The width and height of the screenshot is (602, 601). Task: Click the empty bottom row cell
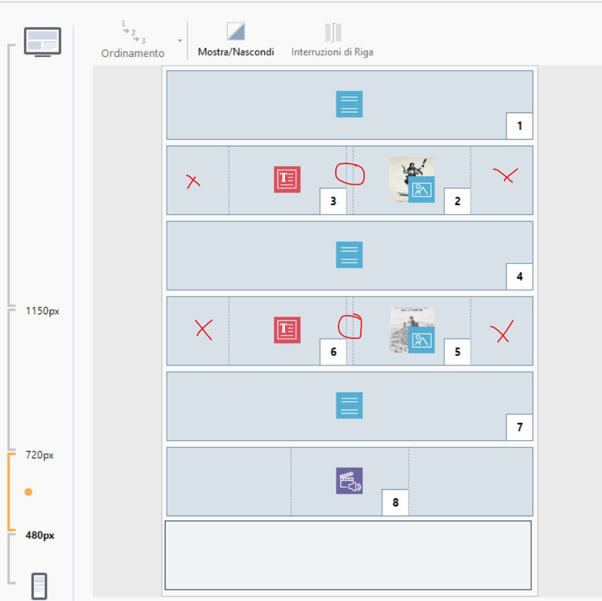pyautogui.click(x=348, y=555)
